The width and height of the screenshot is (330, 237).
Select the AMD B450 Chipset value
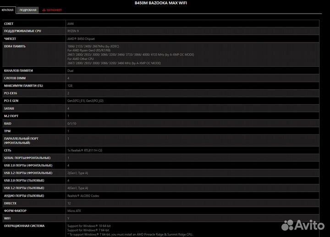coord(81,38)
